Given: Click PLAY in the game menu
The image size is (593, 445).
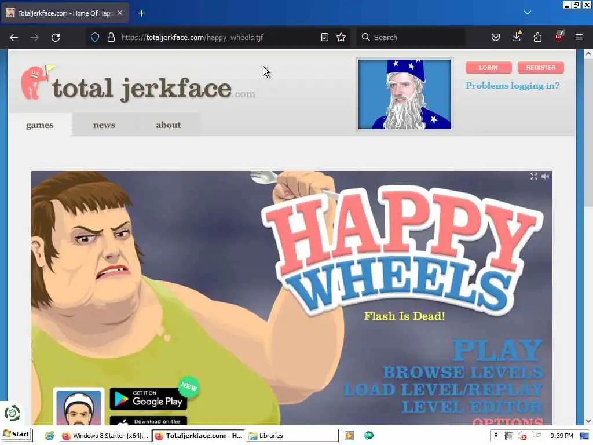Looking at the screenshot, I should pos(497,350).
